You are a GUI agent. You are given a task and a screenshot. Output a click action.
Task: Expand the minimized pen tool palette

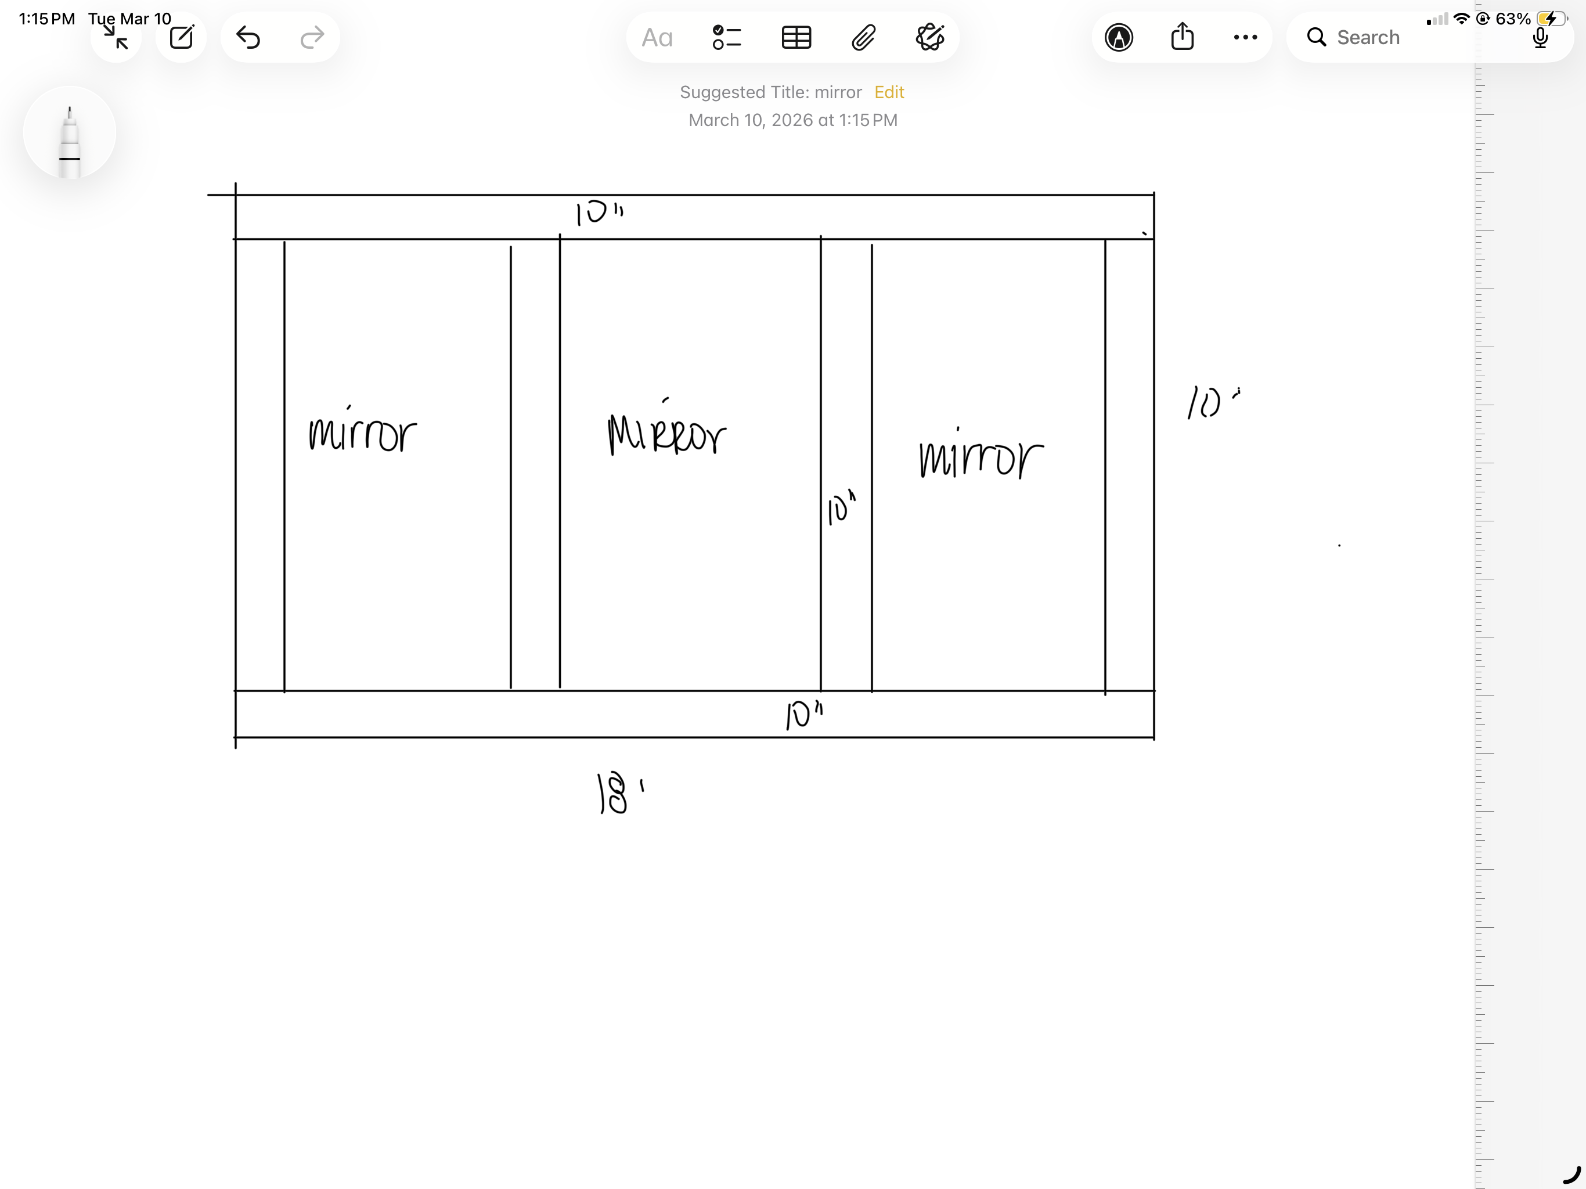pos(70,134)
